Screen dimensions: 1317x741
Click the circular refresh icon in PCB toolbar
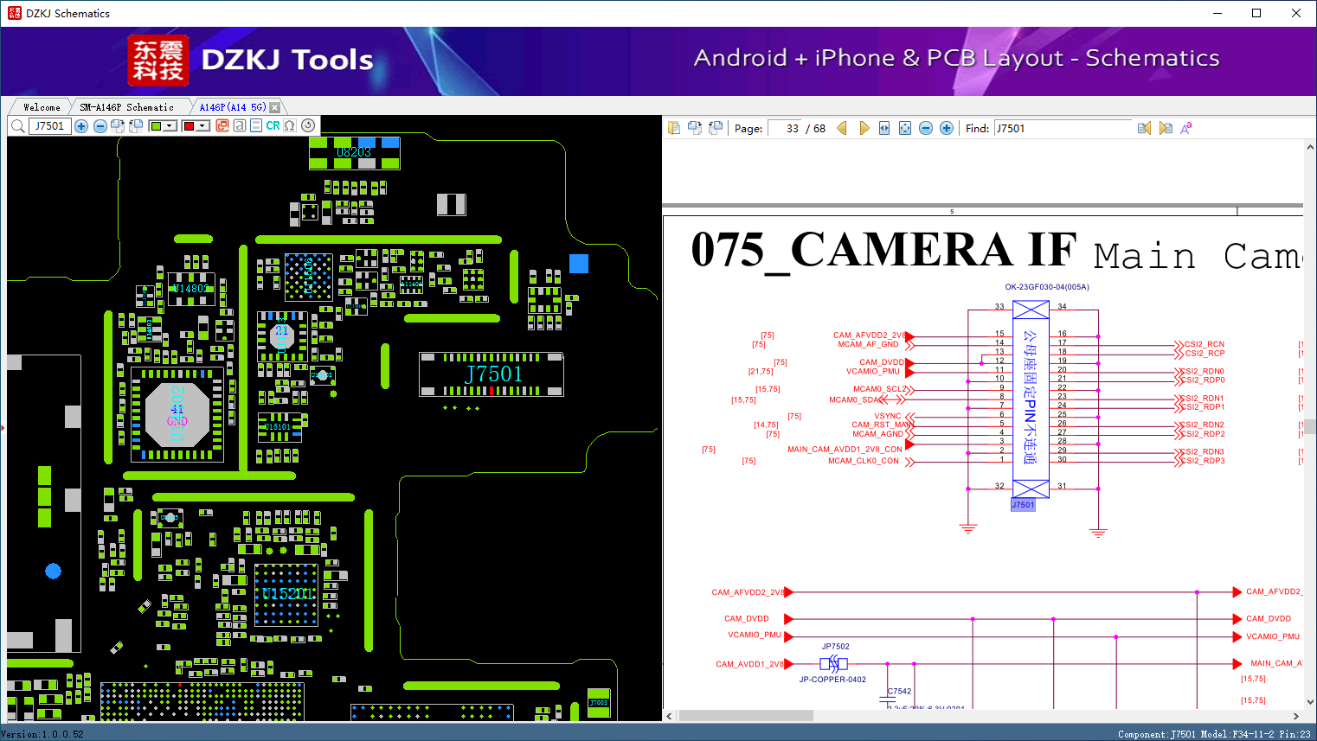(308, 126)
